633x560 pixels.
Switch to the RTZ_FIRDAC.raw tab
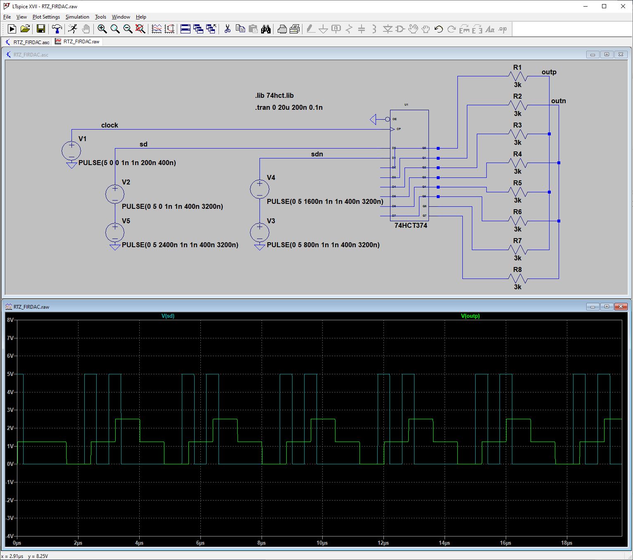pos(77,42)
